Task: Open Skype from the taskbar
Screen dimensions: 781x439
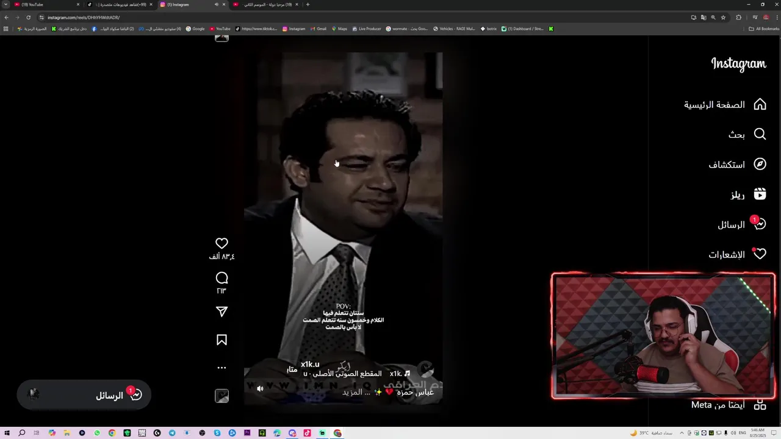Action: point(217,433)
